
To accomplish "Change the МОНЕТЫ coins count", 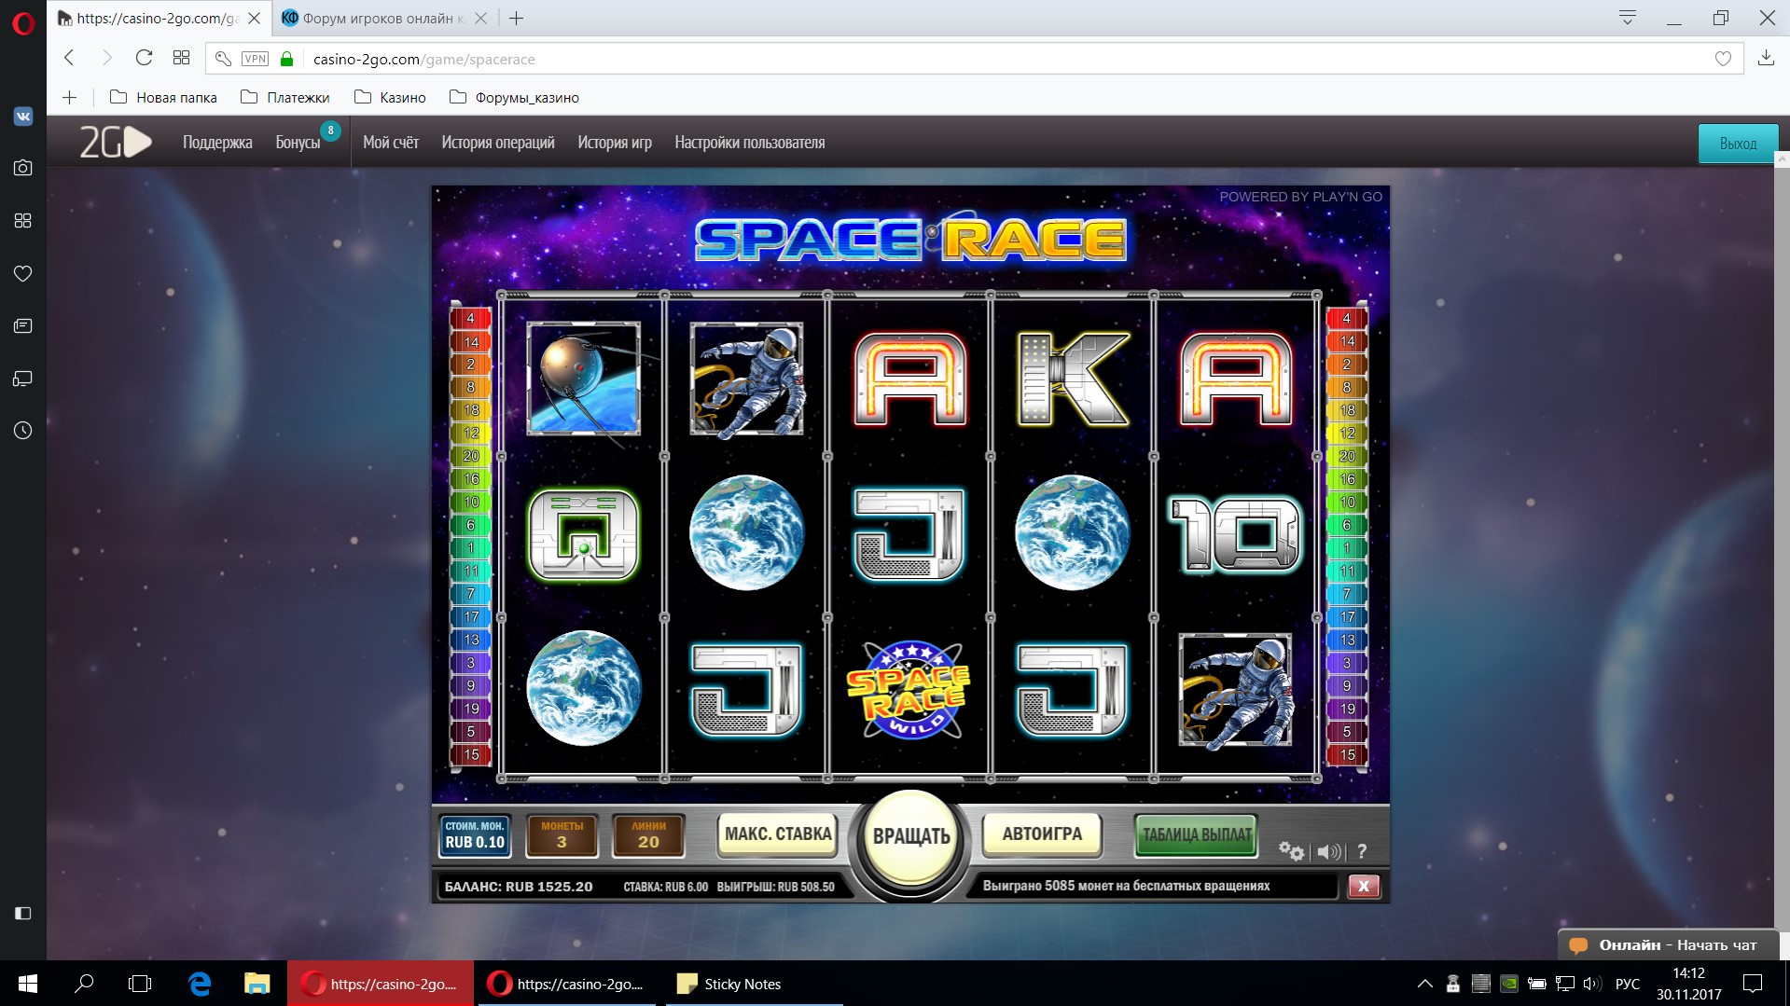I will click(562, 835).
